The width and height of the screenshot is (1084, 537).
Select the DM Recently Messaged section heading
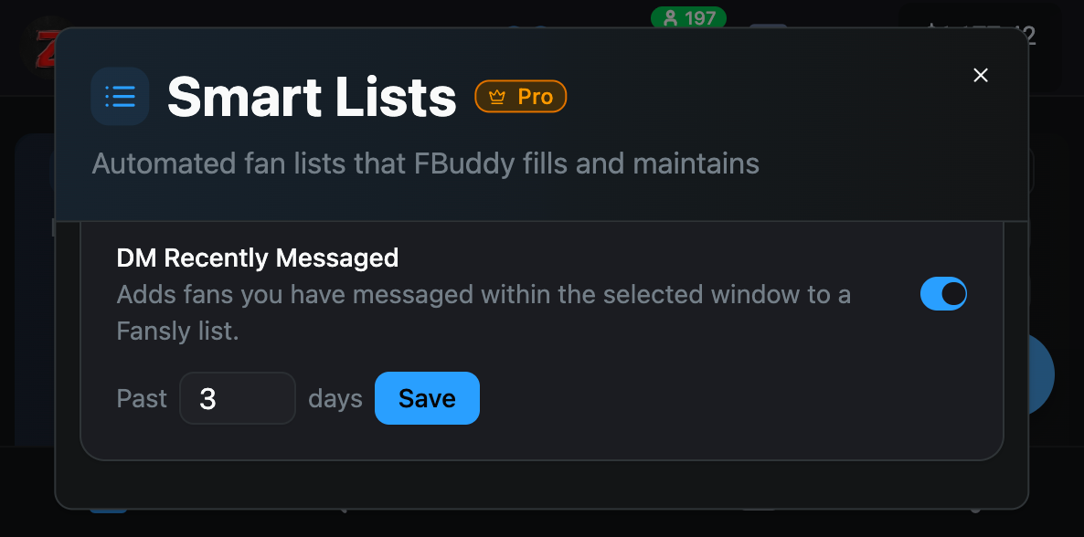(x=257, y=258)
